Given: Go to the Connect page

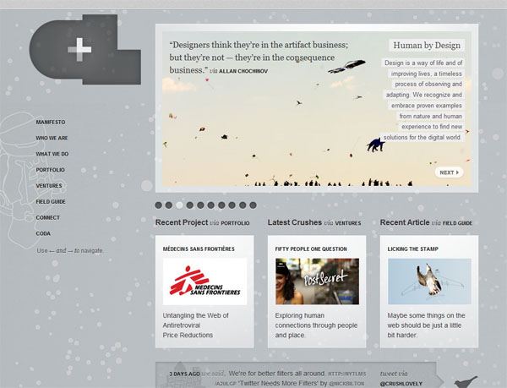Looking at the screenshot, I should [x=48, y=217].
